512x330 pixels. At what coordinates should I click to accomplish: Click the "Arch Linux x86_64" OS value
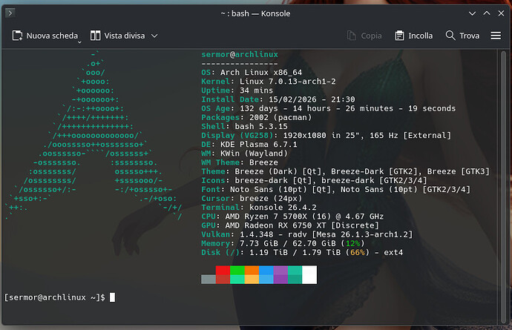pos(261,73)
